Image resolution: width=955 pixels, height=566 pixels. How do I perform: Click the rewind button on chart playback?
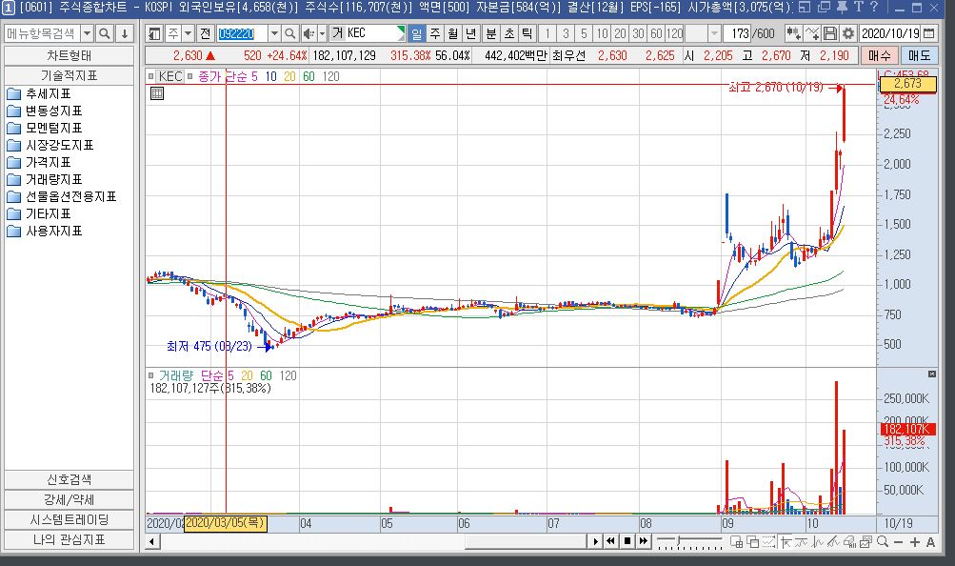click(611, 541)
